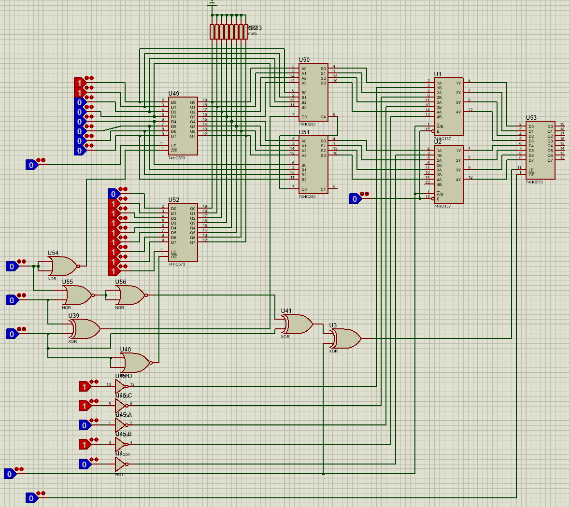The image size is (570, 507).
Task: Select the U53 output latch chip
Action: 540,150
